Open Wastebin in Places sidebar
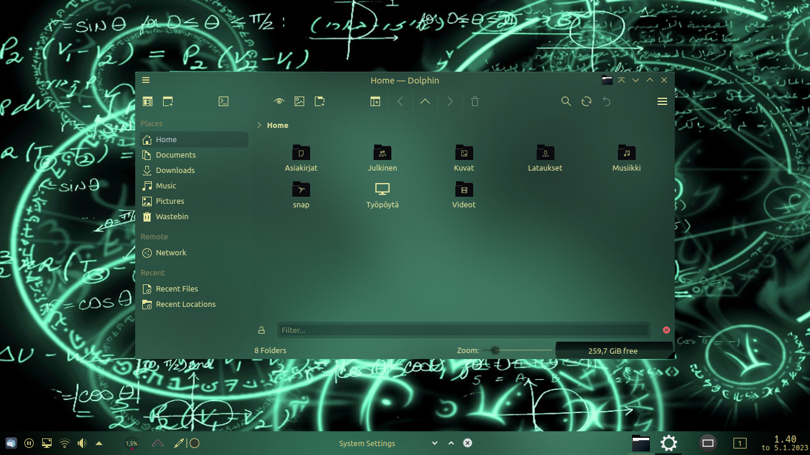This screenshot has height=455, width=810. pyautogui.click(x=194, y=216)
